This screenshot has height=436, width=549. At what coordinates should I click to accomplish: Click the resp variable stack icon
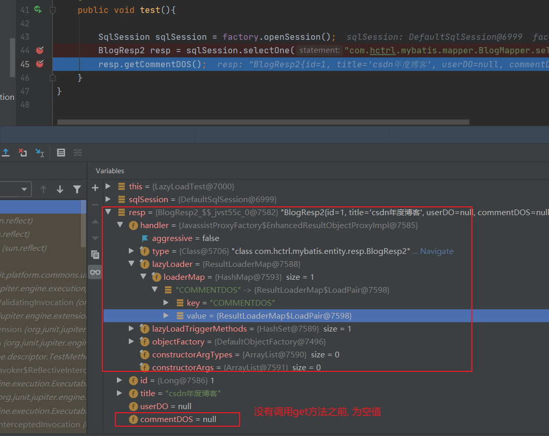[122, 213]
